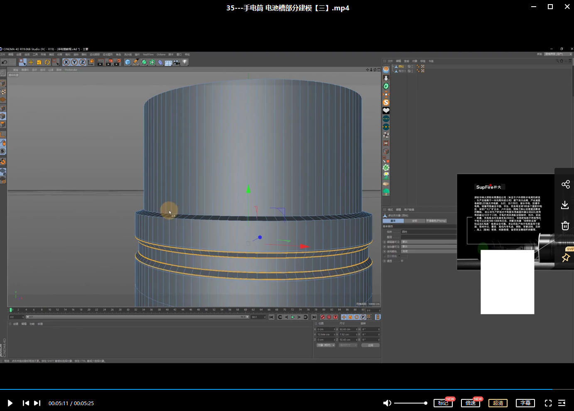This screenshot has height=411, width=574.
Task: Click the heart plugin icon
Action: [x=386, y=111]
